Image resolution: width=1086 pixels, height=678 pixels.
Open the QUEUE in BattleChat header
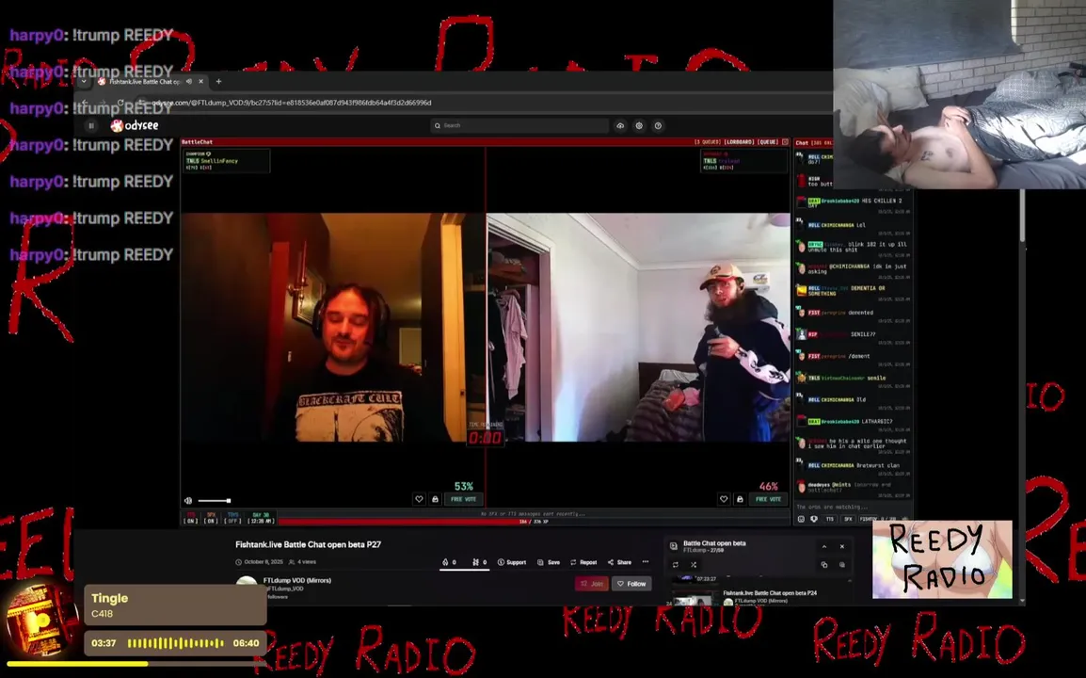pos(768,142)
